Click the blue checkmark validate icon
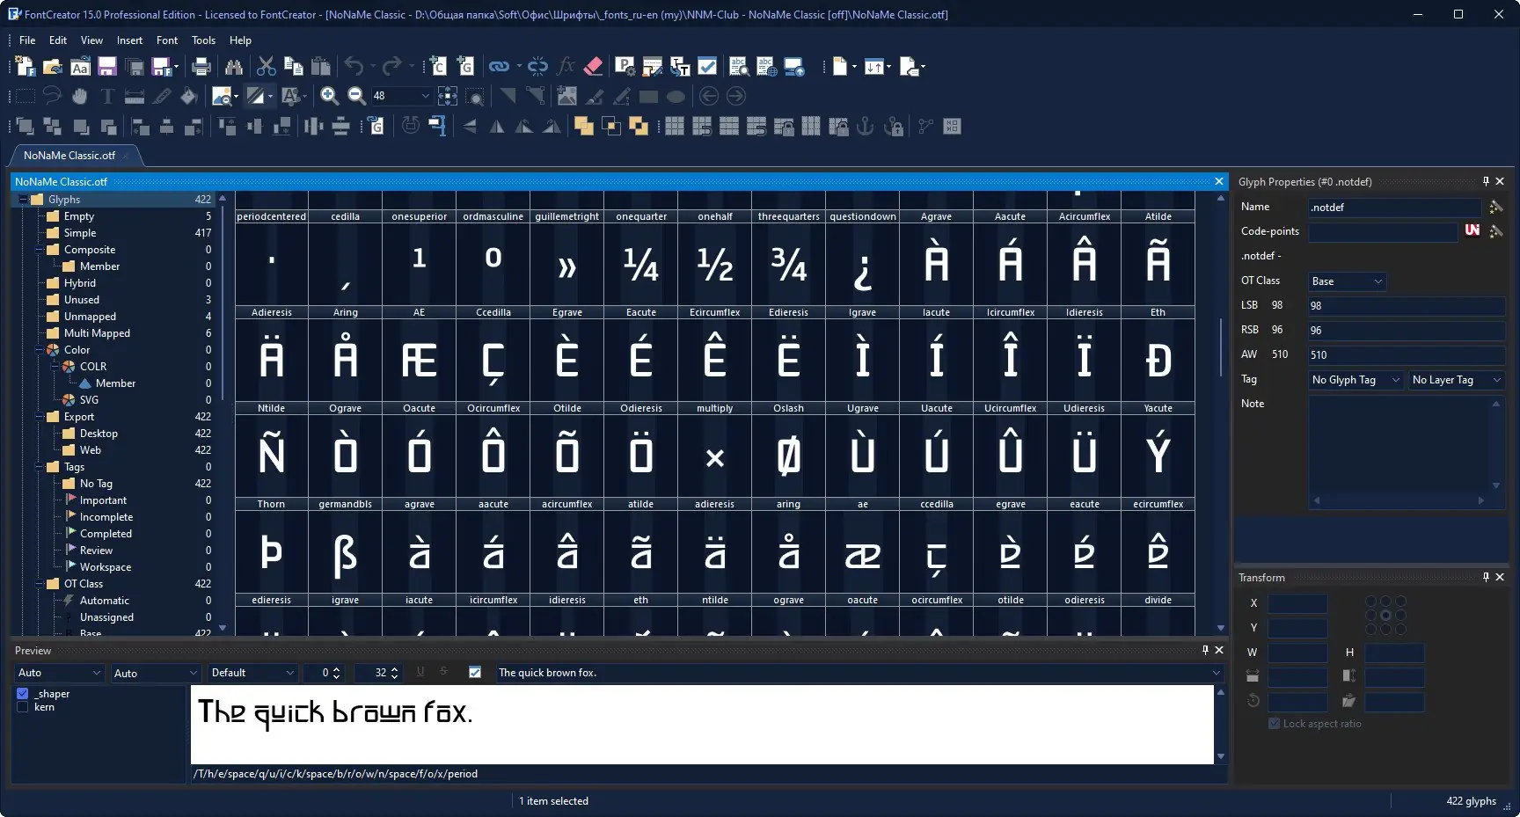1520x817 pixels. click(x=707, y=67)
